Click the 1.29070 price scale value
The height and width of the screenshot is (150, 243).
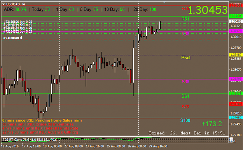click(236, 70)
